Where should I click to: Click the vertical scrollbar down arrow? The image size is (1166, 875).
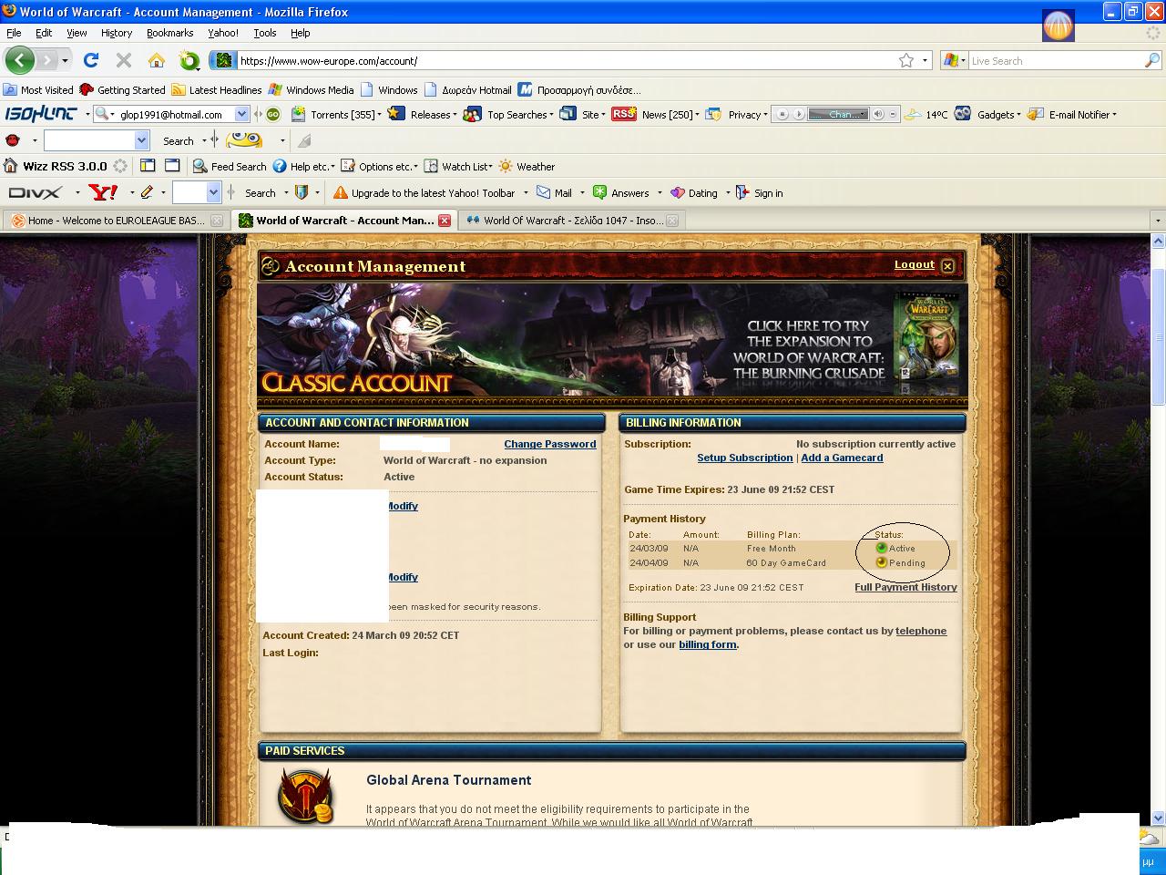[x=1158, y=818]
